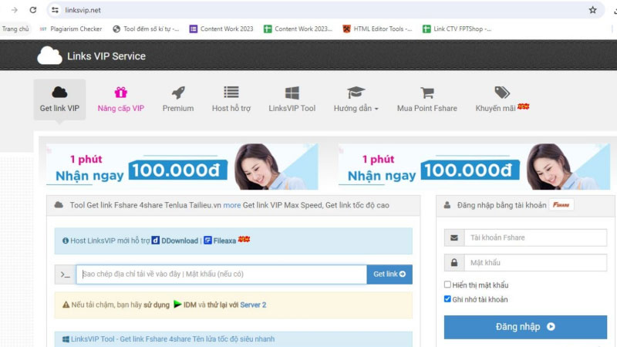This screenshot has height=347, width=617.
Task: Open Tool đếm số kí tự bookmark
Action: [146, 29]
